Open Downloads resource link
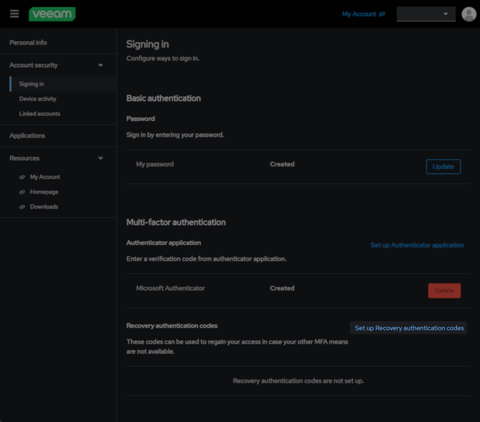 (x=44, y=207)
